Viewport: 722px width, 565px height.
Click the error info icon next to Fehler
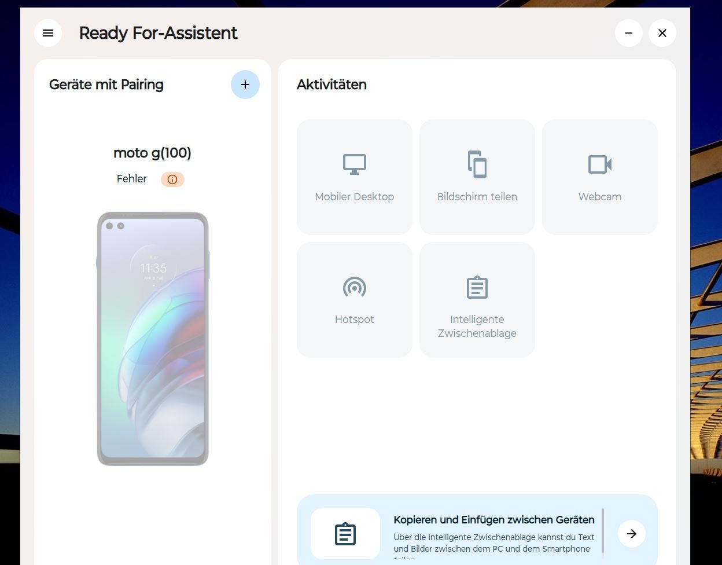172,179
